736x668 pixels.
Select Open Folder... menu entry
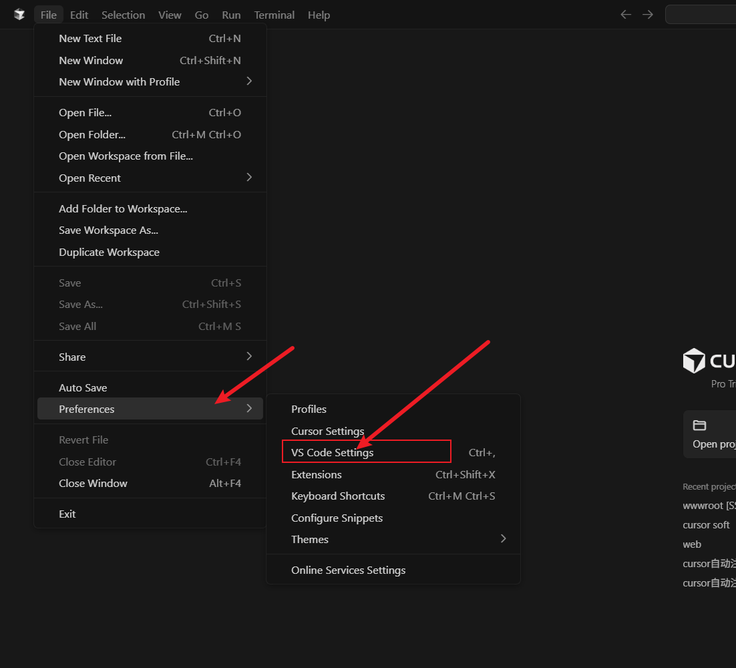92,134
